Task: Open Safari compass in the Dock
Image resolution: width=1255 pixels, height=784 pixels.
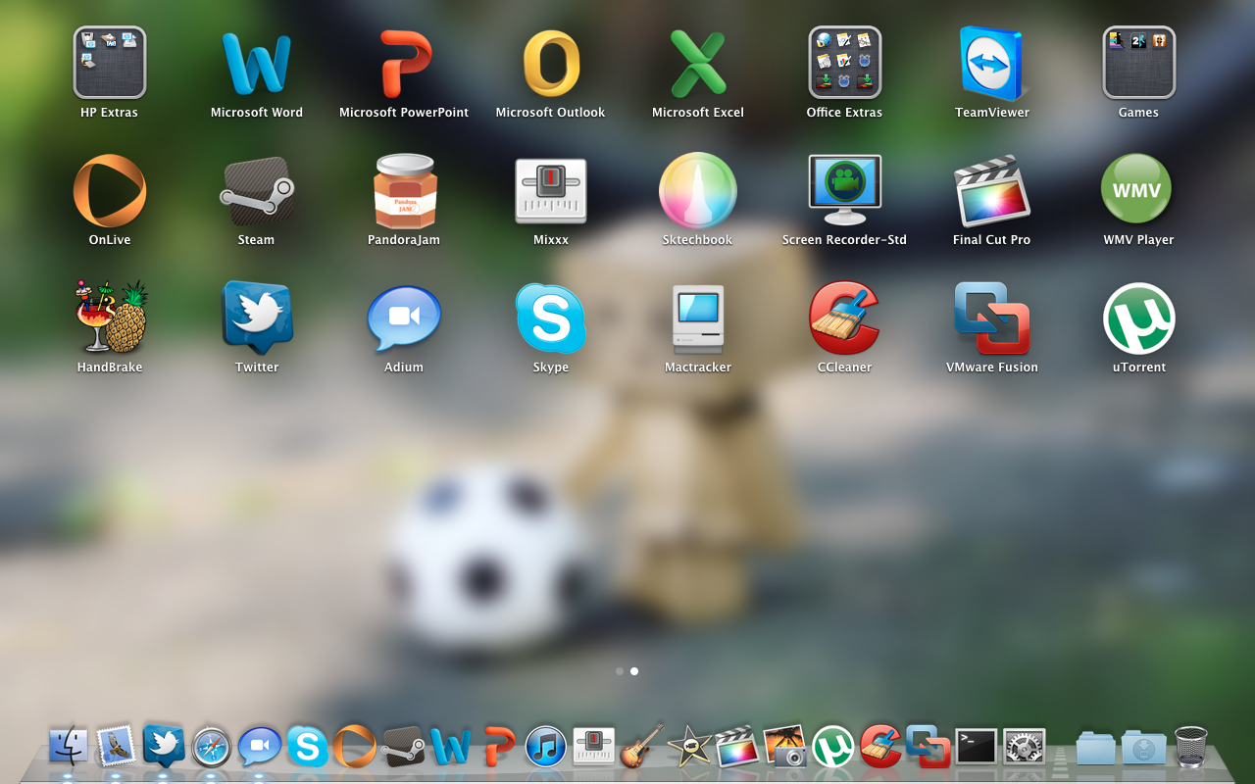Action: point(212,747)
